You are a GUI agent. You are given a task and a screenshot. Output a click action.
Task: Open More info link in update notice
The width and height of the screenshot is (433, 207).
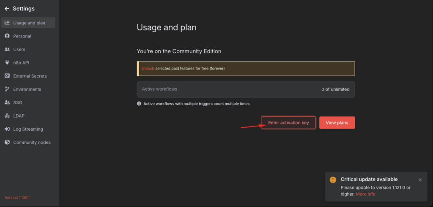(x=365, y=194)
